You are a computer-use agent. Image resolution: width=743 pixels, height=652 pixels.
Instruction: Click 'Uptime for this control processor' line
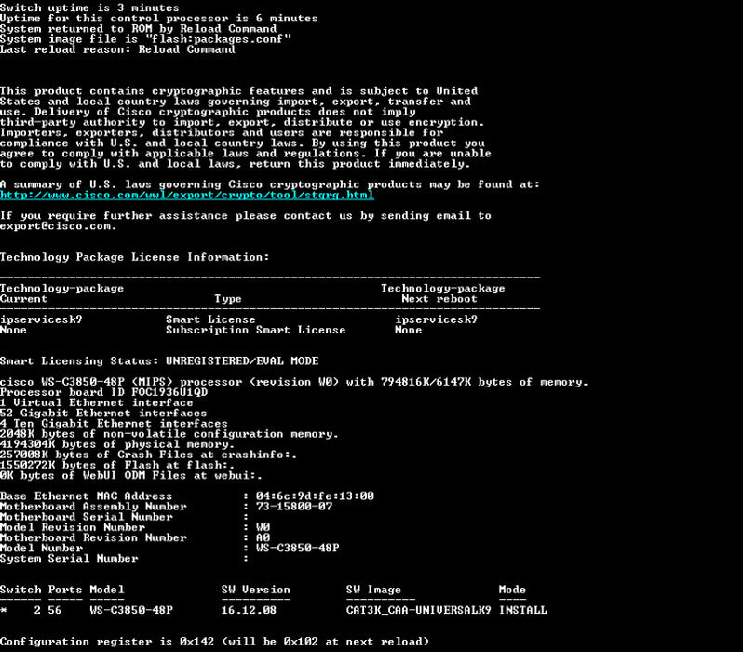pos(158,18)
